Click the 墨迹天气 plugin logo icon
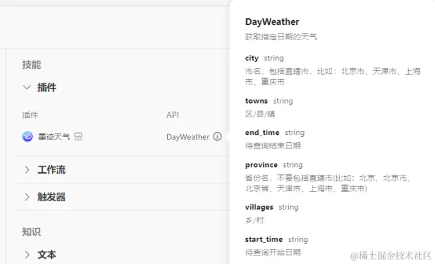435x264 pixels. pyautogui.click(x=28, y=136)
